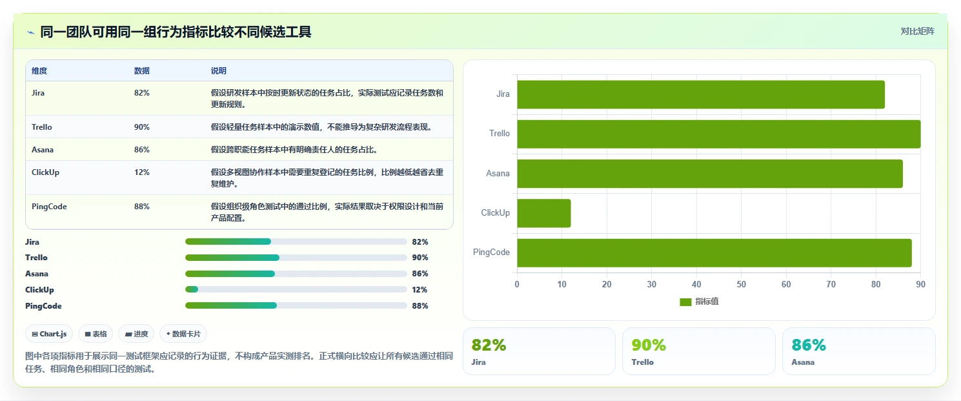Click the ClickUp progress bar
This screenshot has width=961, height=401.
coord(296,290)
